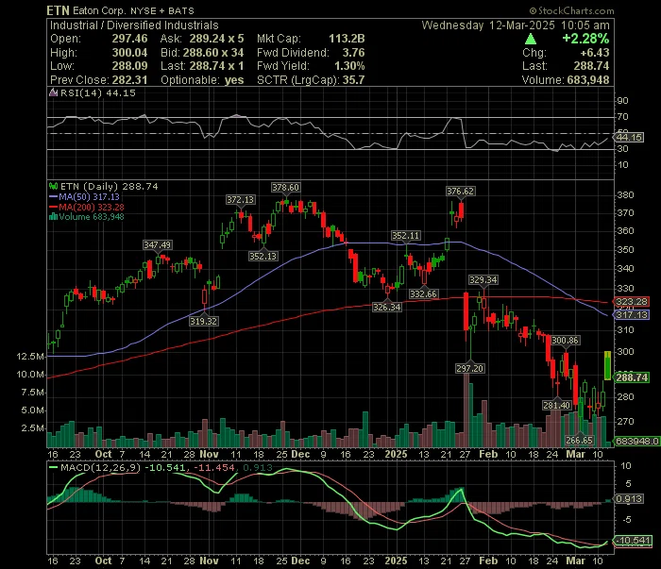Click the 347.49 price annotation
This screenshot has height=569, width=661.
tap(158, 244)
